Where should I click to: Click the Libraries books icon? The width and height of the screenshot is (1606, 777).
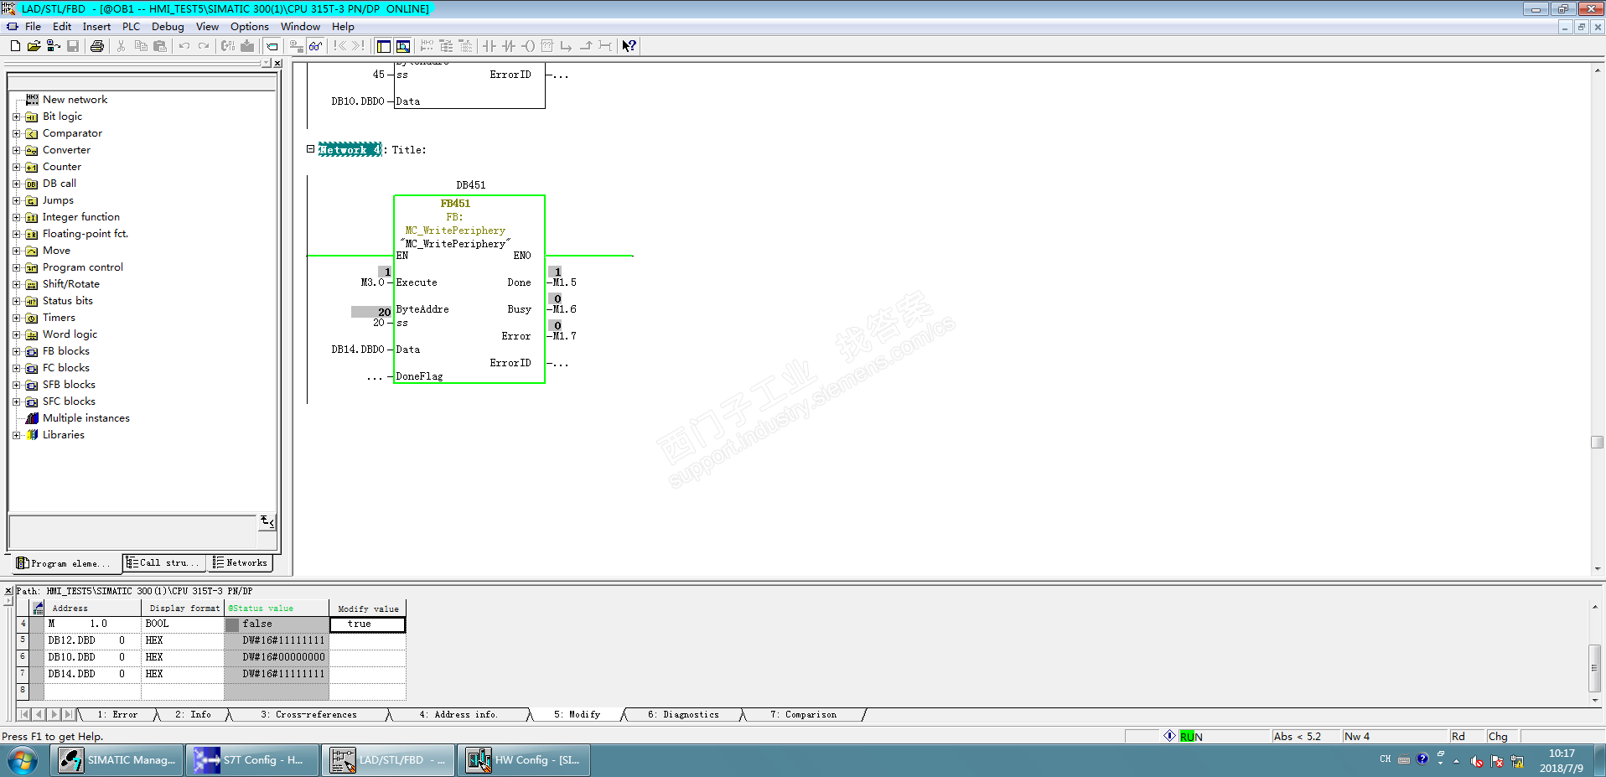[x=32, y=435]
